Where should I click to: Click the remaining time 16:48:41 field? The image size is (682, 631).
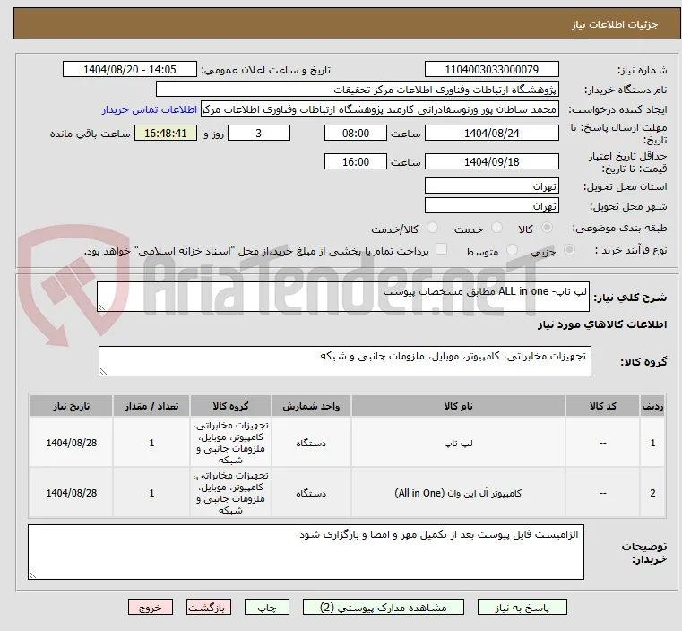[165, 133]
